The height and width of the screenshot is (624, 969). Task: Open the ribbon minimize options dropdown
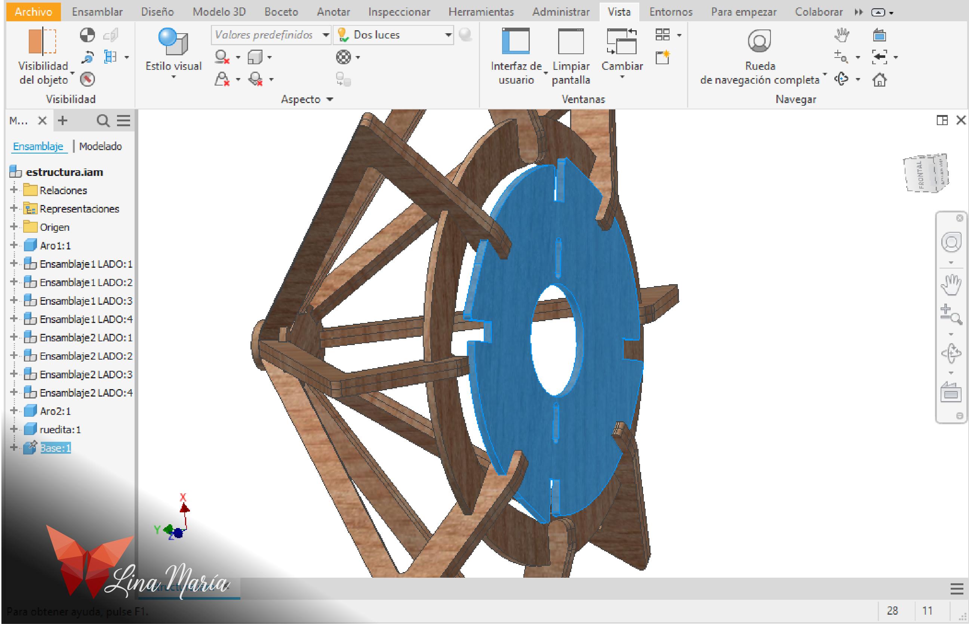pyautogui.click(x=891, y=13)
